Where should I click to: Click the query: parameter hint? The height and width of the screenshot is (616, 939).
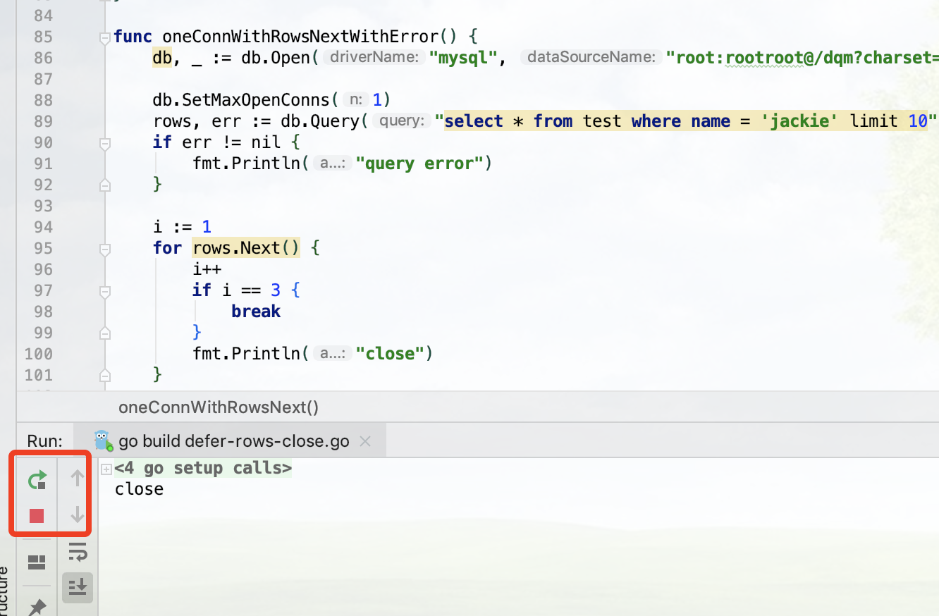click(x=402, y=121)
